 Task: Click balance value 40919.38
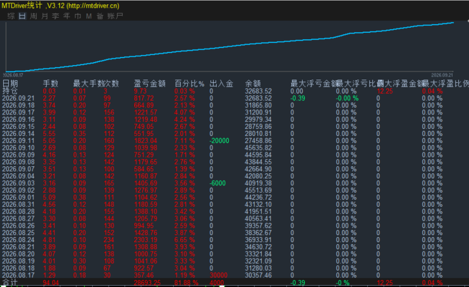point(258,183)
